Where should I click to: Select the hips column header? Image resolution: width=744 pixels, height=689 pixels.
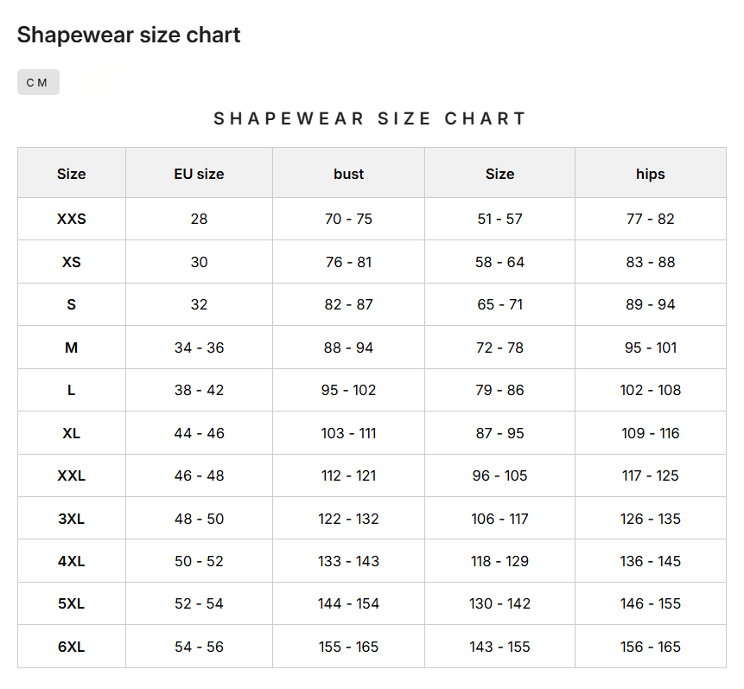point(650,173)
